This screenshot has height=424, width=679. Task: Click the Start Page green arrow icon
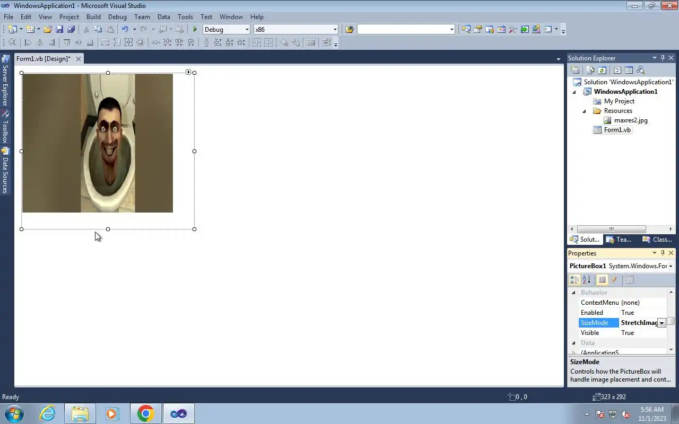pyautogui.click(x=525, y=29)
